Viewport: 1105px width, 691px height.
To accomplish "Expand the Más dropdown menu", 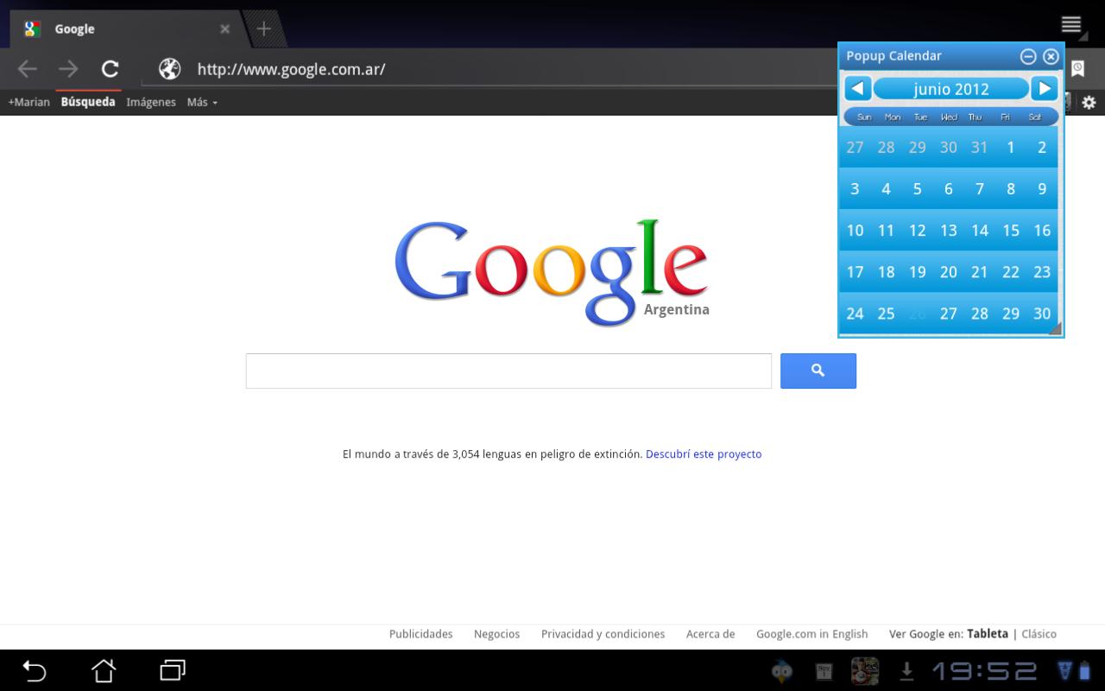I will 202,102.
